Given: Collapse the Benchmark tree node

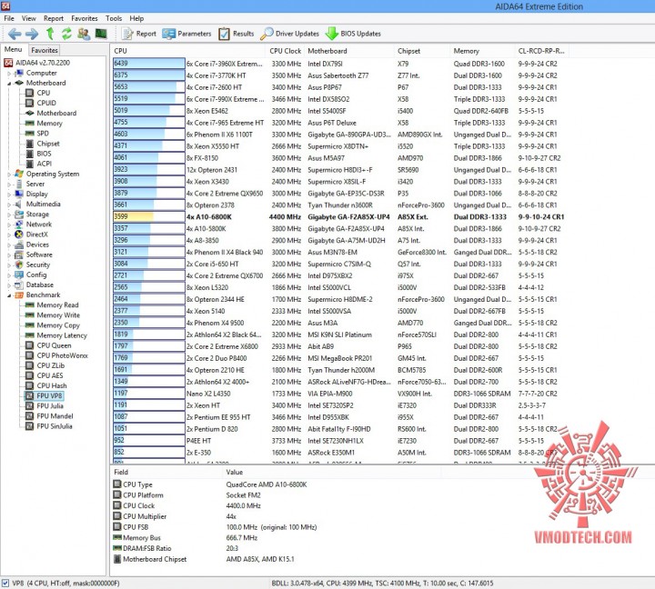Looking at the screenshot, I should pos(9,295).
